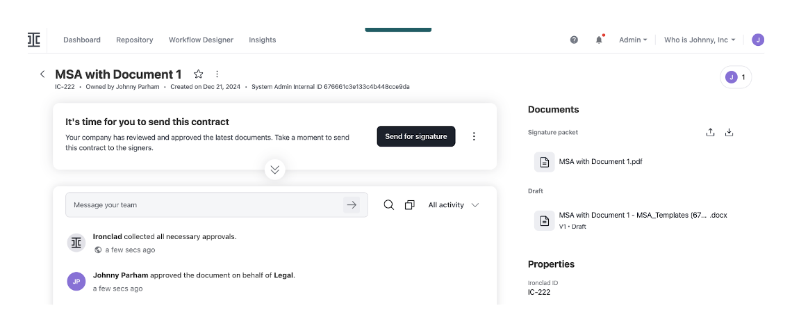The height and width of the screenshot is (333, 792).
Task: Click the Properties heading
Action: point(551,264)
